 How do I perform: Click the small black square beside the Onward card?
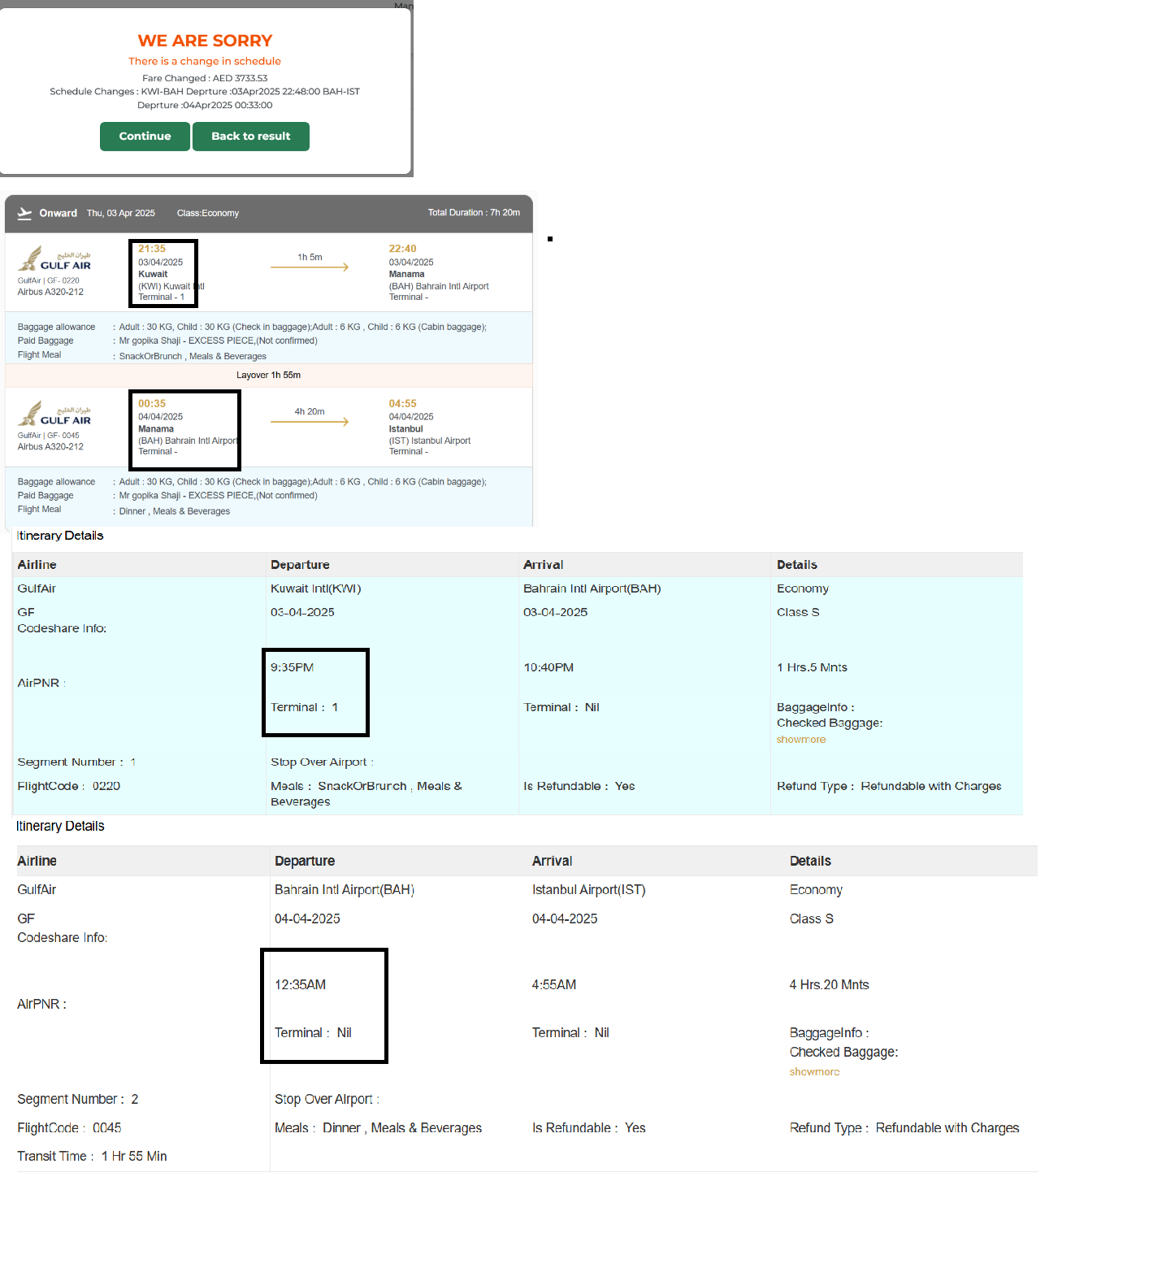(x=550, y=239)
